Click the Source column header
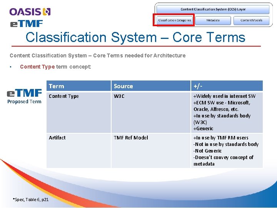The width and height of the screenshot is (277, 208). (151, 86)
